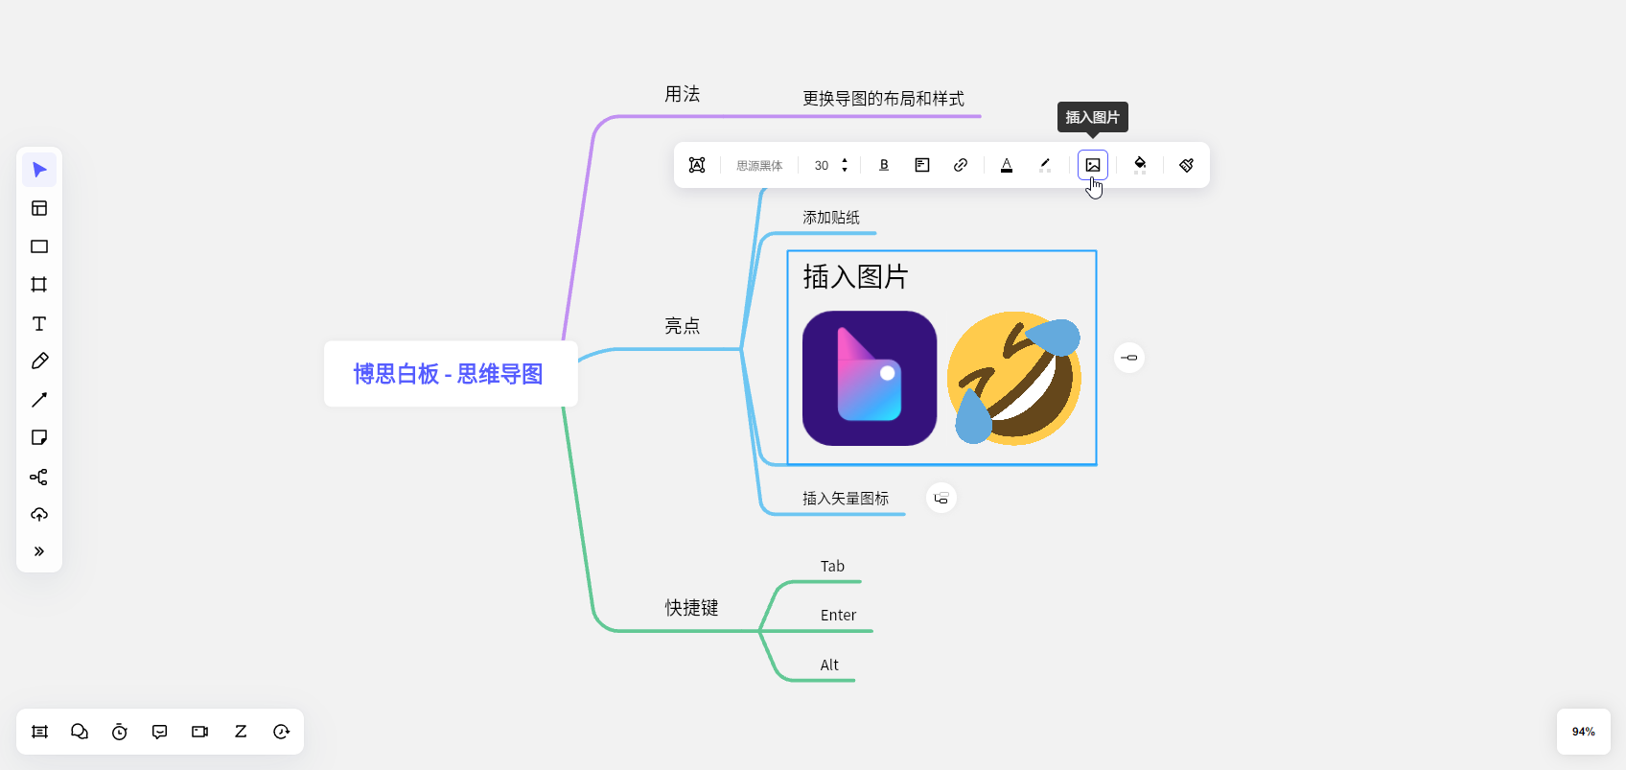
Task: Start the video recording tool
Action: pyautogui.click(x=200, y=732)
